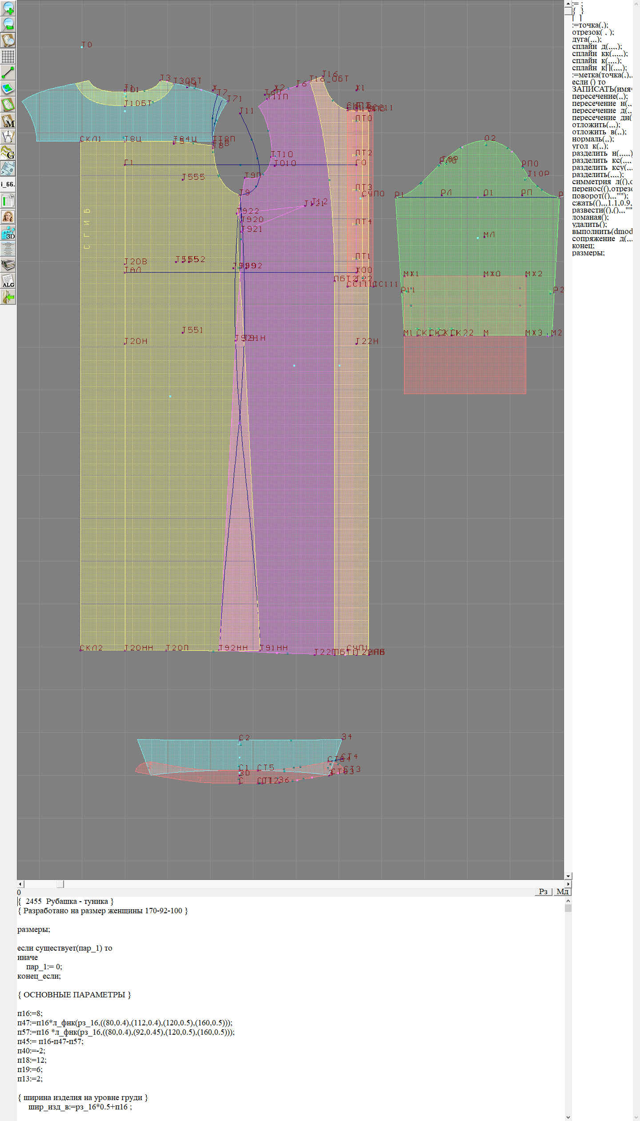
Task: Click the zoom out magnifier icon
Action: [8, 24]
